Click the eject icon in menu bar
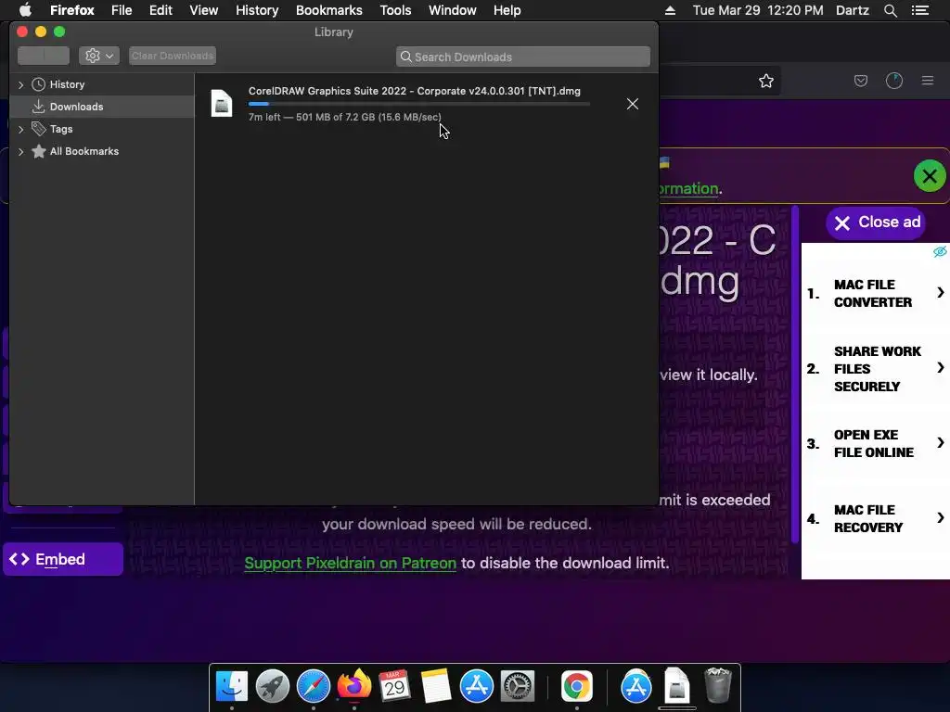The image size is (950, 712). point(670,10)
